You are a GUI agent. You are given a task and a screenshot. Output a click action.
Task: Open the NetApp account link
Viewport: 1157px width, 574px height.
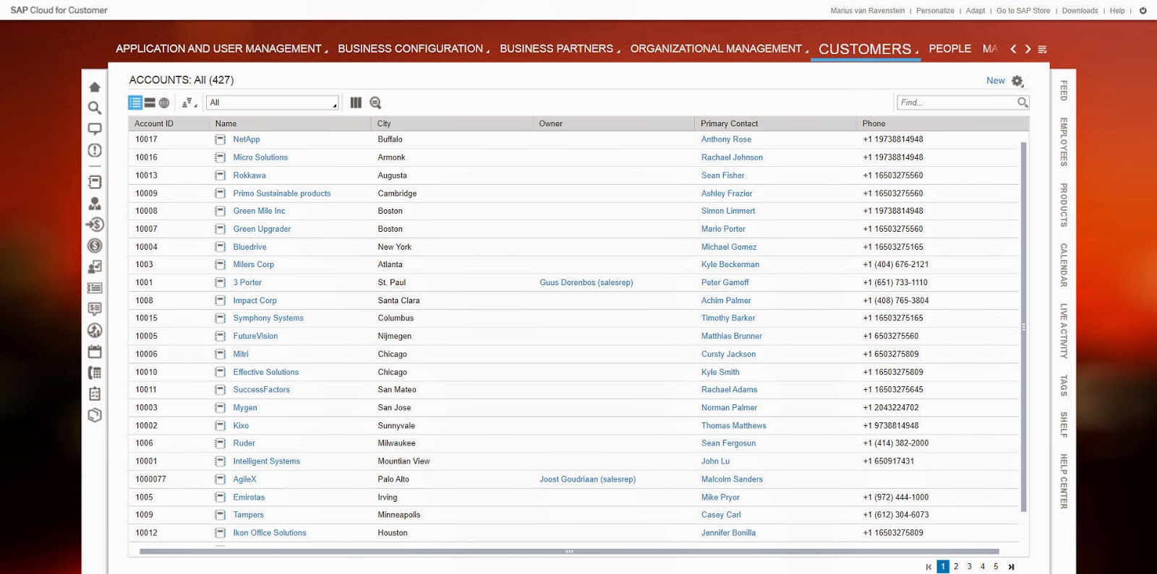tap(247, 139)
